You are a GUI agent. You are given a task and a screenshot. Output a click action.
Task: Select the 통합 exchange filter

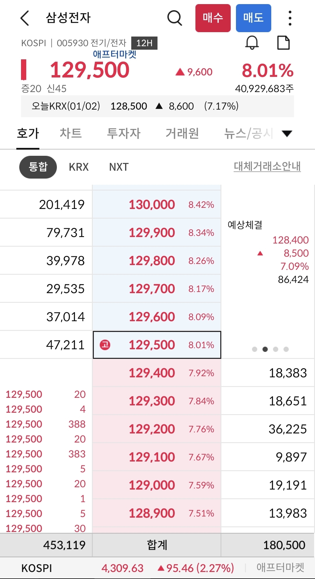point(38,167)
